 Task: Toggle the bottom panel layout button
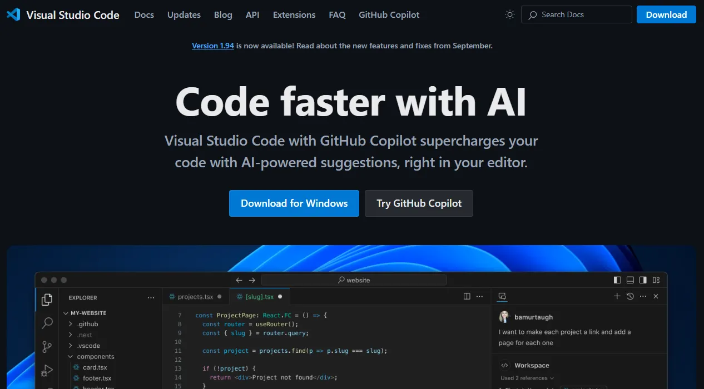pos(630,280)
